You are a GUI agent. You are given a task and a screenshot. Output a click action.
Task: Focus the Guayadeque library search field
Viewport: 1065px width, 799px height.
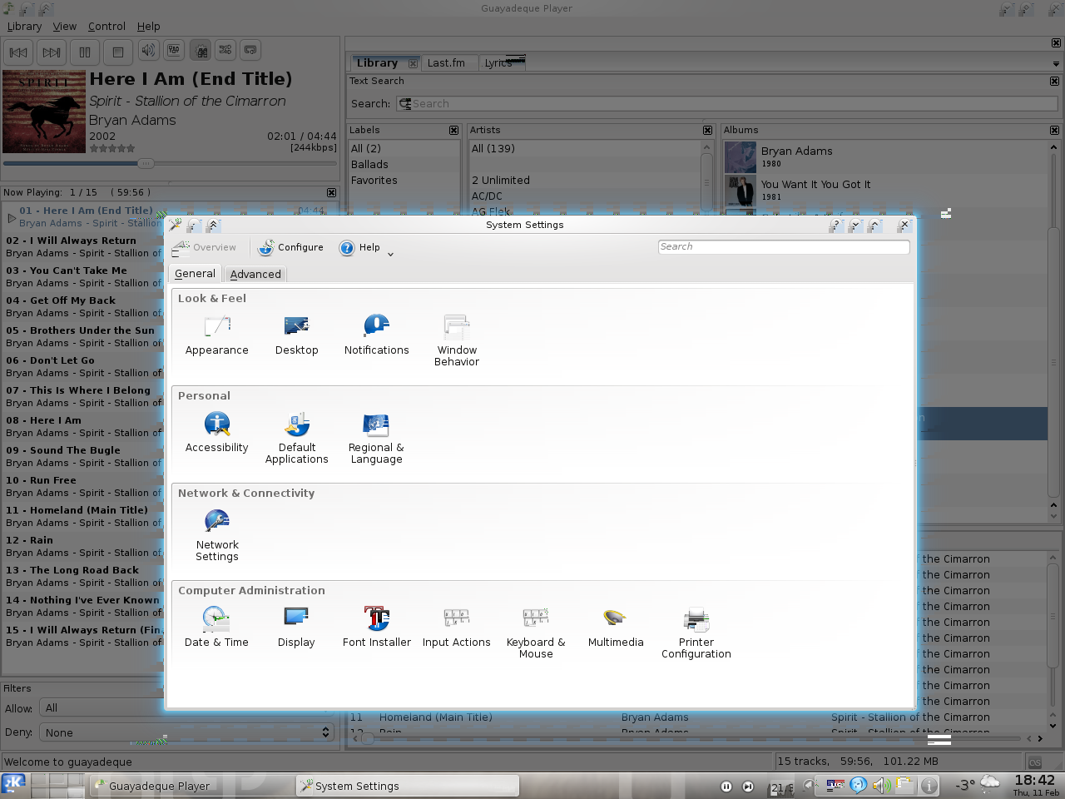point(726,104)
